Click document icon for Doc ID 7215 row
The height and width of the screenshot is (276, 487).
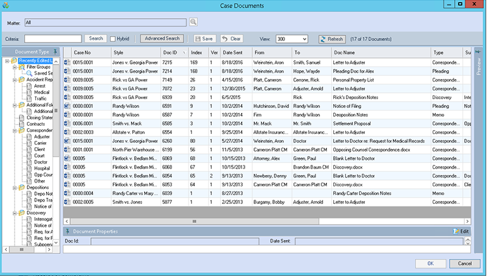(x=66, y=63)
